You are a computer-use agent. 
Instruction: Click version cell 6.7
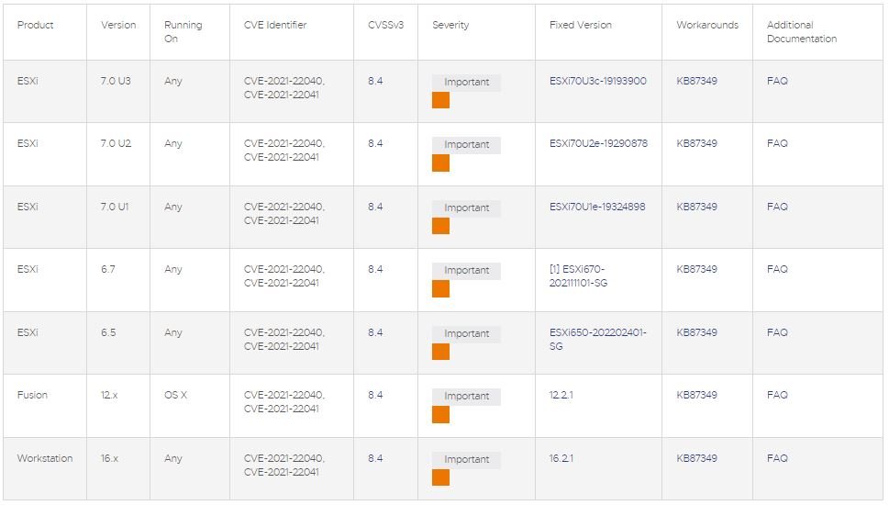pyautogui.click(x=107, y=269)
